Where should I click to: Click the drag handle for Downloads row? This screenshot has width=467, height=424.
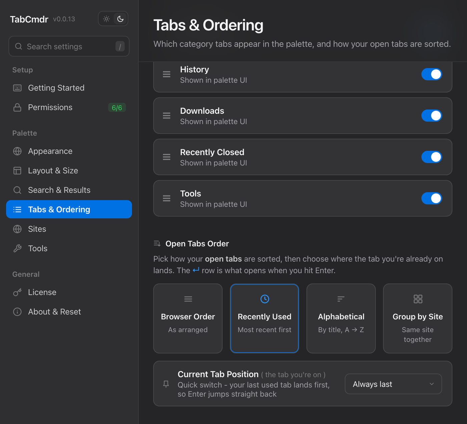pos(166,115)
